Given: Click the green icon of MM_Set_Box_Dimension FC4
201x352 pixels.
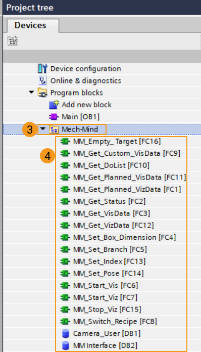Looking at the screenshot, I should [65, 237].
